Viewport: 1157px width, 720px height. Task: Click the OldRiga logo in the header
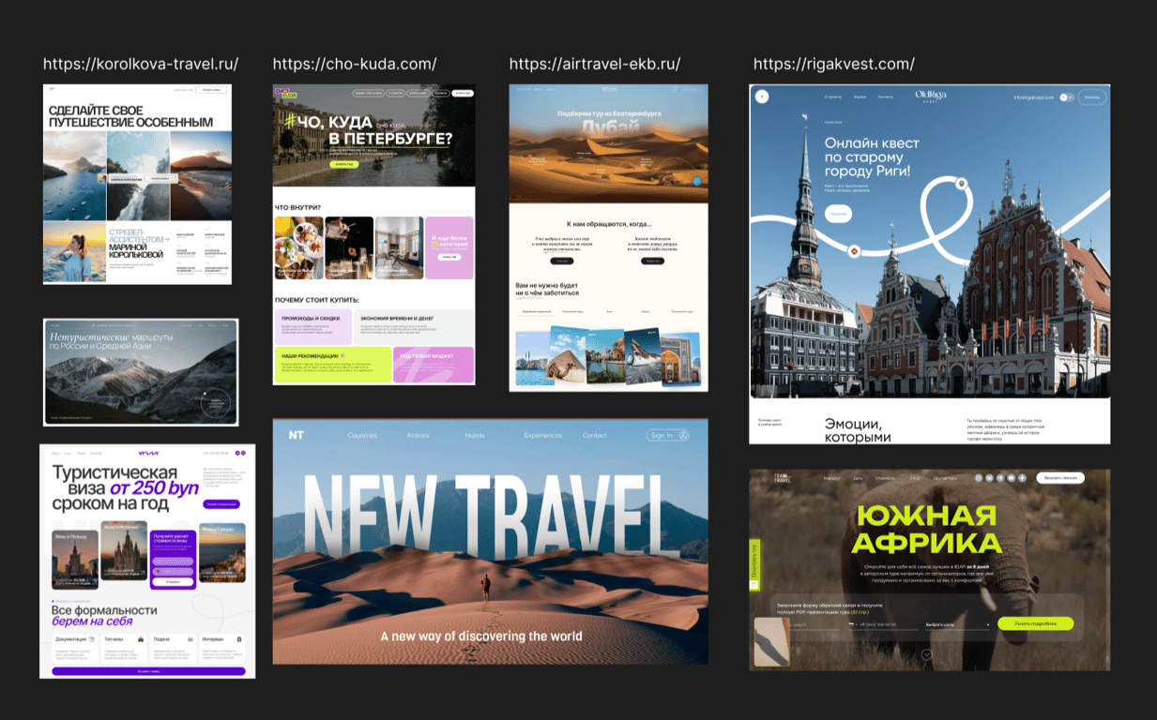click(x=931, y=96)
